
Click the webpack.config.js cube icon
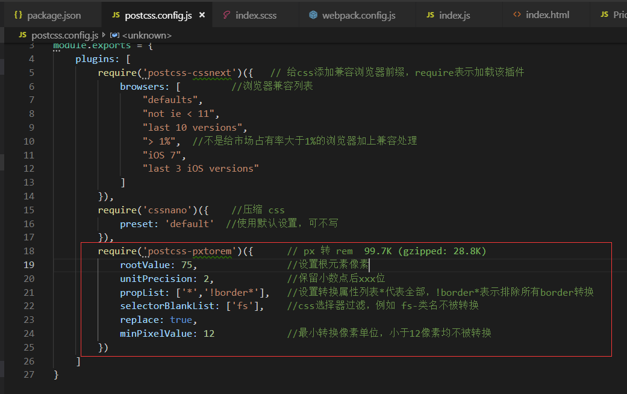313,15
